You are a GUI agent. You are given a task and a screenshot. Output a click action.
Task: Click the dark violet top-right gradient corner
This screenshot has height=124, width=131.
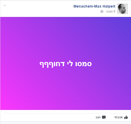126,22
